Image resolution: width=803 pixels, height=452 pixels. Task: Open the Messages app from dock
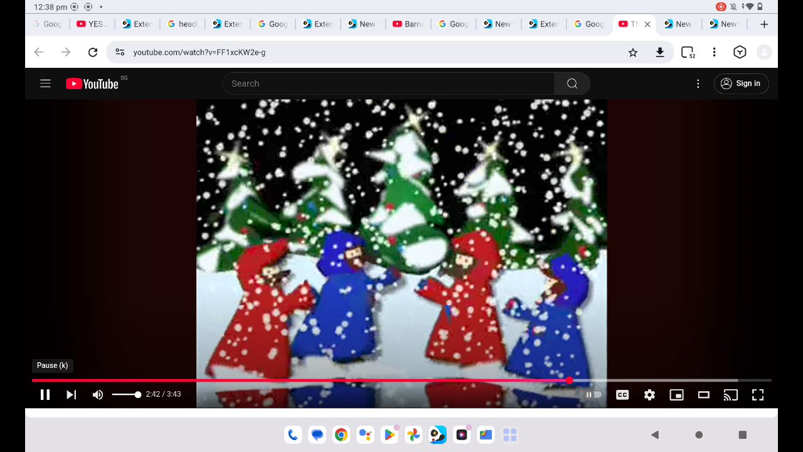(317, 434)
